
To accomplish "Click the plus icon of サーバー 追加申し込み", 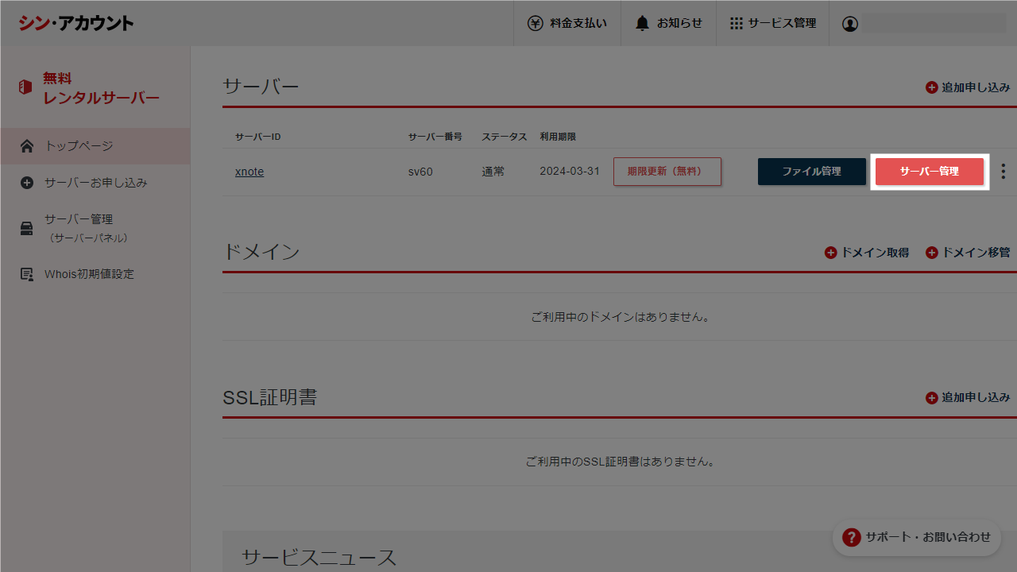I will click(x=932, y=87).
